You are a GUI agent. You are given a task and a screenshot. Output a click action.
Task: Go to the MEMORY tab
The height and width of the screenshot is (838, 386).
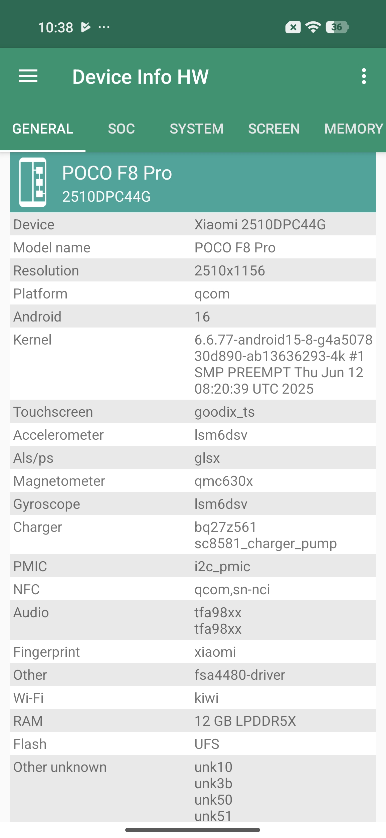pyautogui.click(x=353, y=129)
